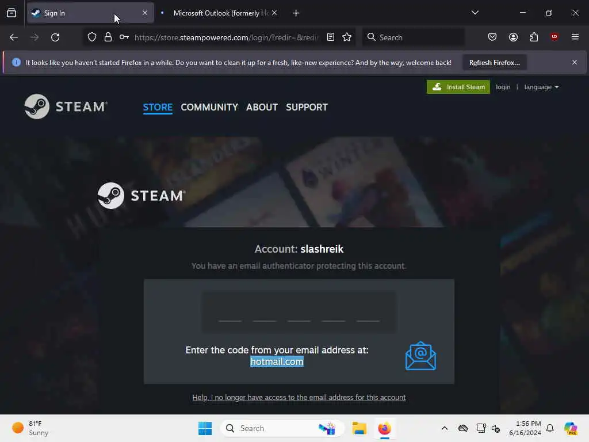The width and height of the screenshot is (589, 442).
Task: Close the Microsoft Outlook tab
Action: [x=274, y=13]
